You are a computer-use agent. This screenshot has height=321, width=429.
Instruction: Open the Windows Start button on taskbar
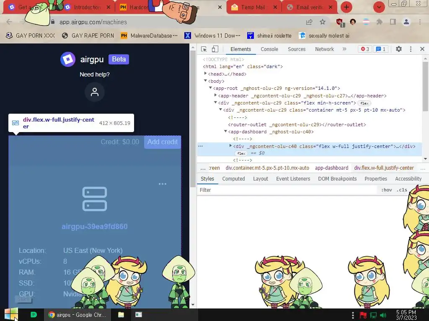[11, 314]
